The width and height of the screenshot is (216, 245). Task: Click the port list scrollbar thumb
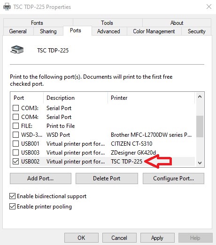[200, 126]
